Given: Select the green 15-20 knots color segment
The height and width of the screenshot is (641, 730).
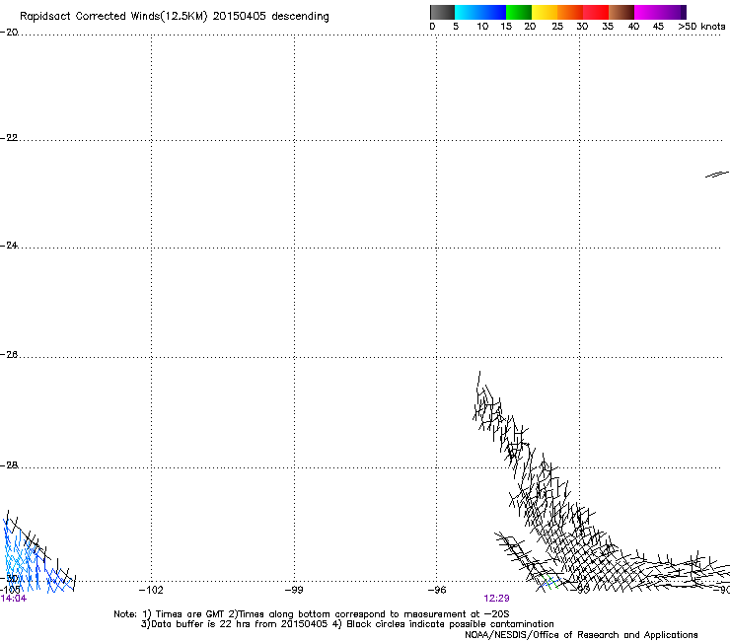Looking at the screenshot, I should click(519, 12).
